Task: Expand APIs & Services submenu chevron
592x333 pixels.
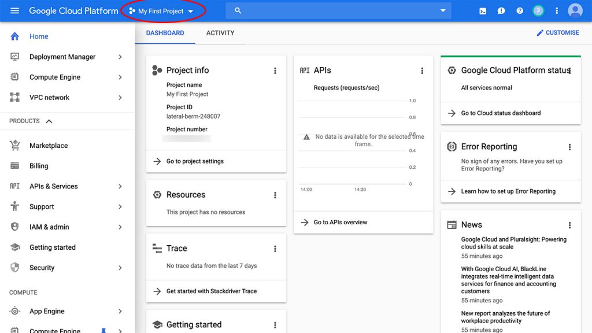Action: pyautogui.click(x=120, y=186)
